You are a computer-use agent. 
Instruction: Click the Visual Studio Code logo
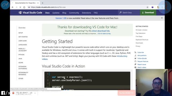pos(30,13)
